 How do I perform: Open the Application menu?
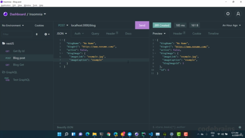(6, 5)
